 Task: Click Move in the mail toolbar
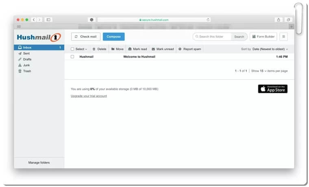[118, 49]
